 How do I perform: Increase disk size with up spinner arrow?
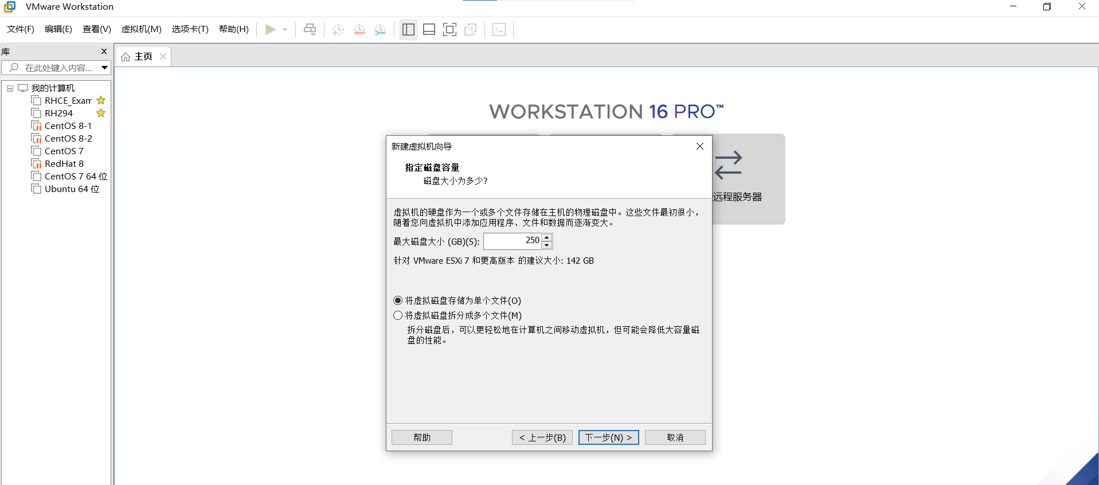[x=547, y=237]
